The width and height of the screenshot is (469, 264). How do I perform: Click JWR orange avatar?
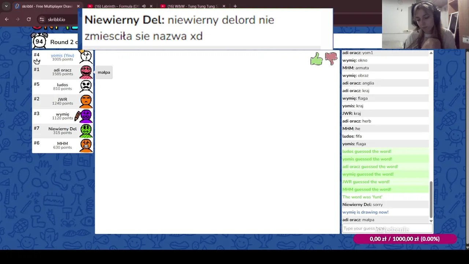pos(86,101)
